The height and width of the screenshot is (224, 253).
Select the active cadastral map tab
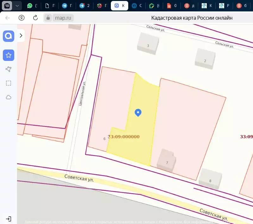tap(119, 6)
